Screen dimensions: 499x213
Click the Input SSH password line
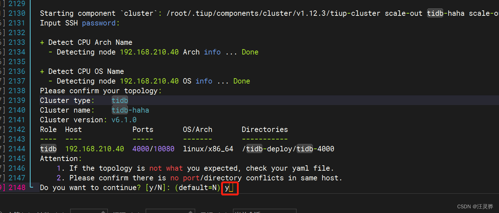(x=79, y=23)
